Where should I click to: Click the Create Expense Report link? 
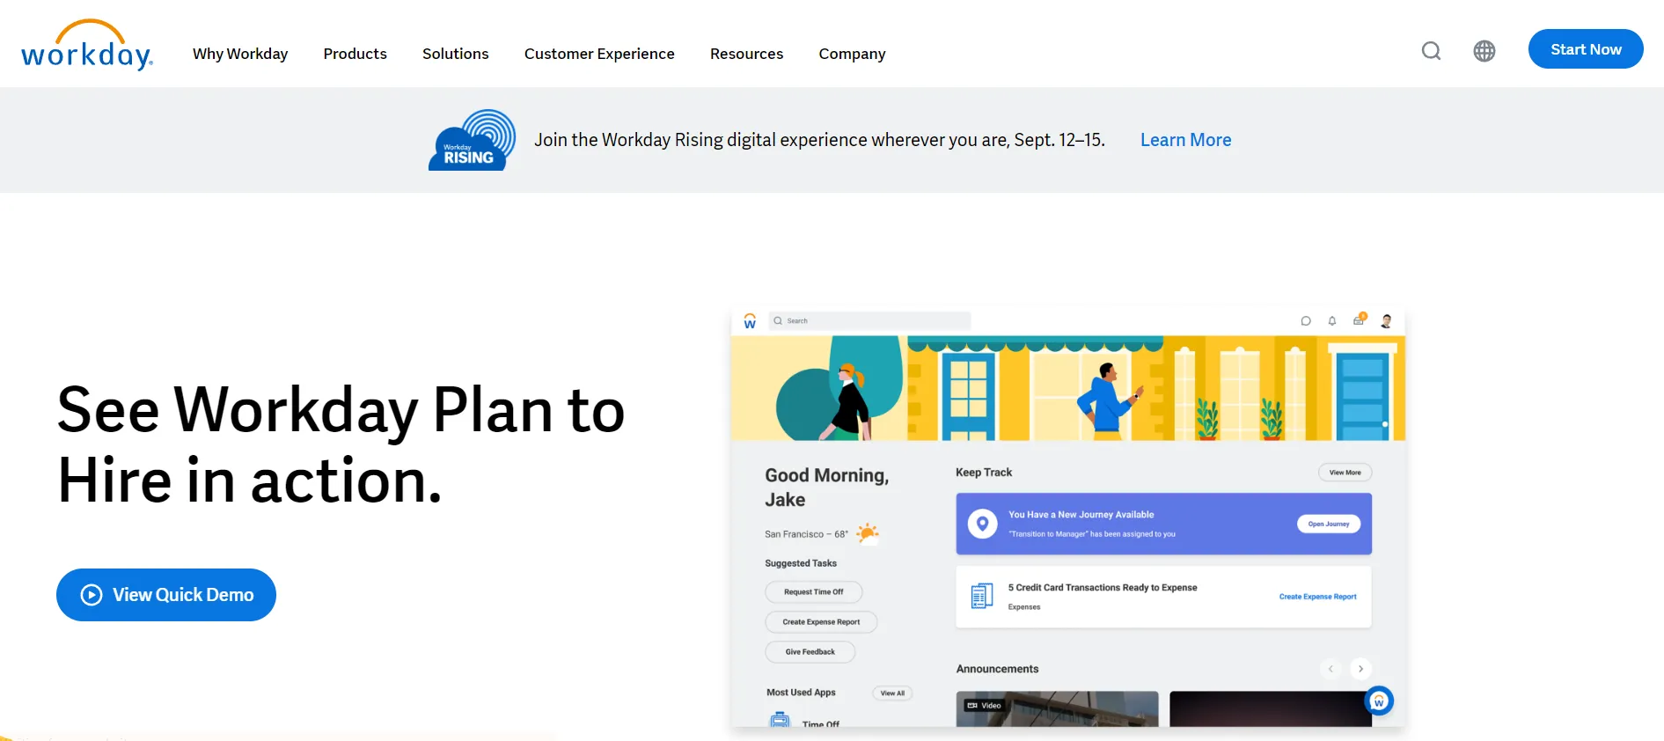[1318, 597]
